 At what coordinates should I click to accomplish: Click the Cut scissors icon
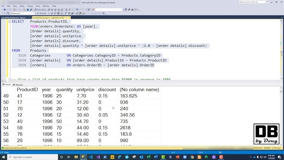[x=66, y=10]
